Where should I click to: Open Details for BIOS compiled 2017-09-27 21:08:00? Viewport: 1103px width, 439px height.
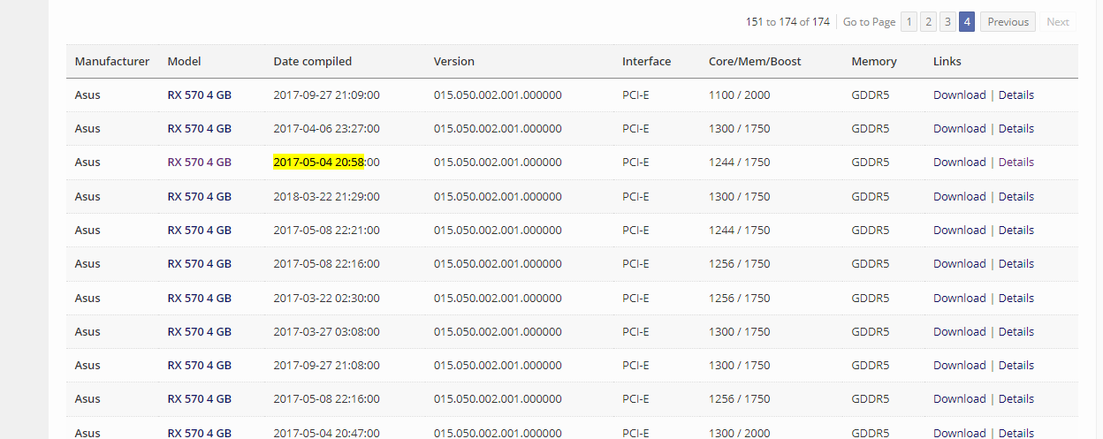pyautogui.click(x=1016, y=366)
